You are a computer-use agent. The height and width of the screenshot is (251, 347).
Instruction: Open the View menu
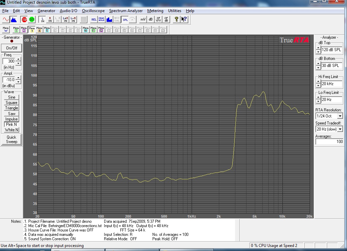[29, 11]
